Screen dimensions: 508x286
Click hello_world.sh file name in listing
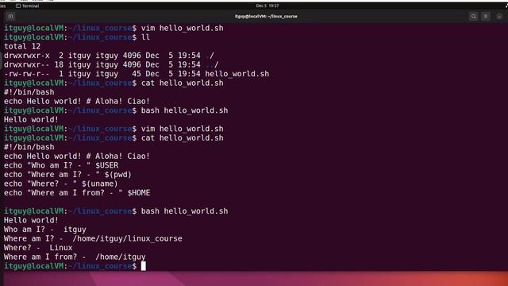237,74
